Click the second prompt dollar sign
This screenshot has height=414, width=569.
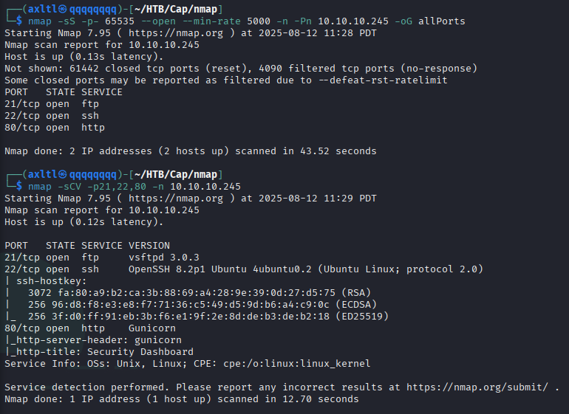click(x=19, y=186)
